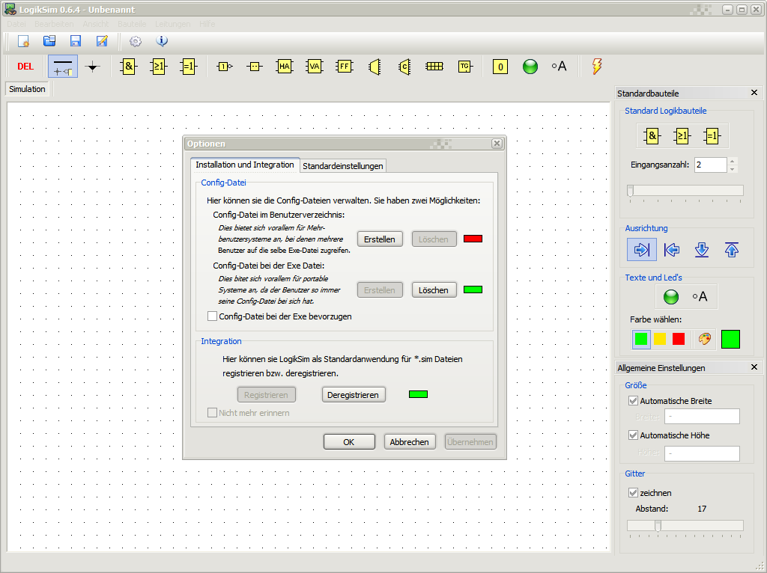Switch to Standardeinstellungen tab
Viewport: 767px width, 573px height.
[x=343, y=166]
